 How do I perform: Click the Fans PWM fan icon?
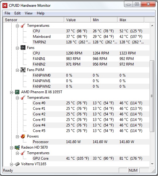23,70
